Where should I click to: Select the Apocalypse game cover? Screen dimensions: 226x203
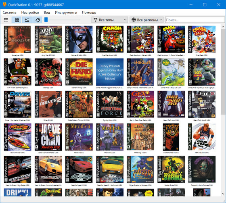(x=17, y=40)
